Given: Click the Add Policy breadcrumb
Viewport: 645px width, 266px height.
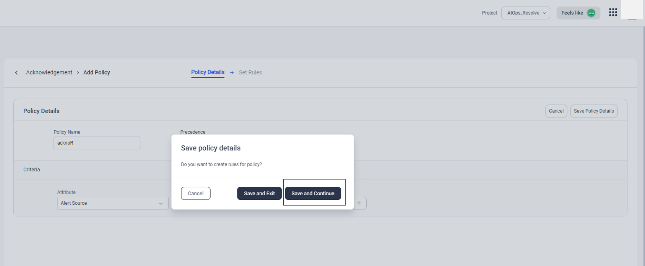Looking at the screenshot, I should click(x=97, y=73).
